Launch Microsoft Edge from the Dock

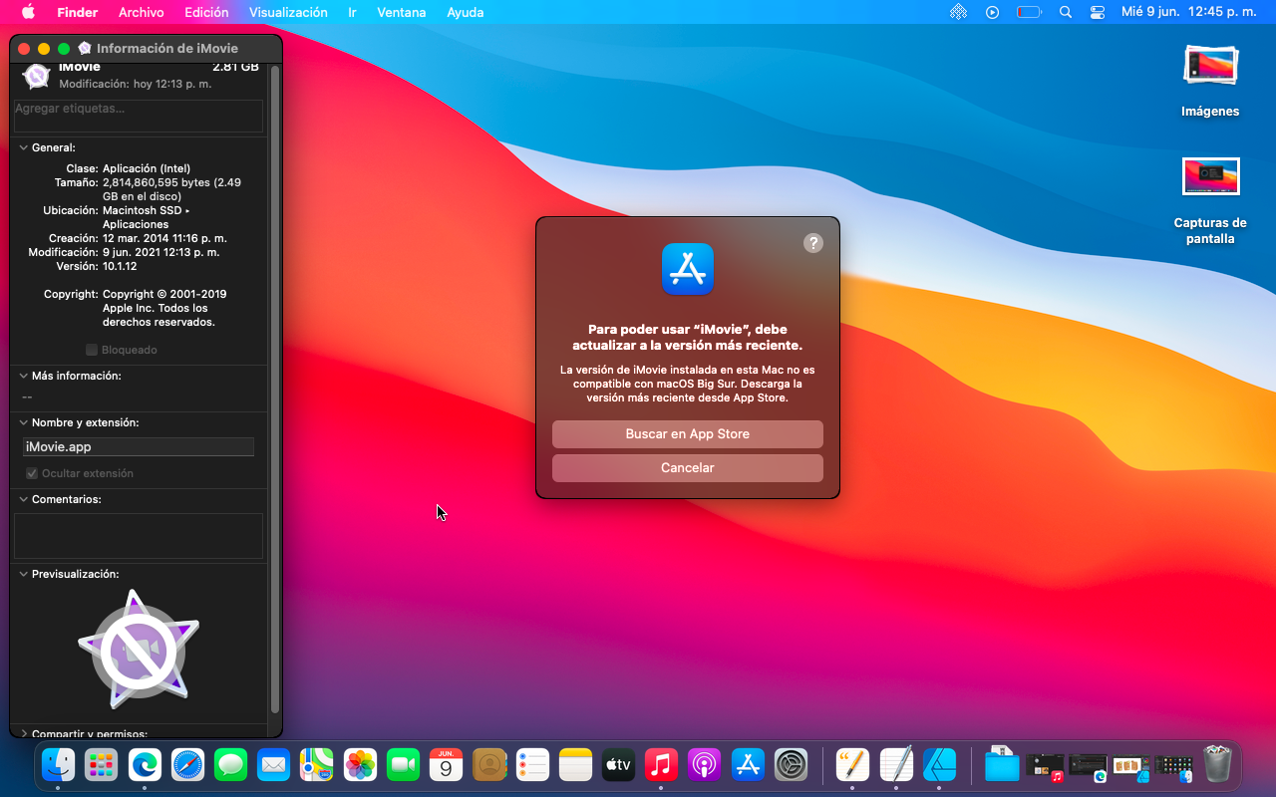[145, 765]
